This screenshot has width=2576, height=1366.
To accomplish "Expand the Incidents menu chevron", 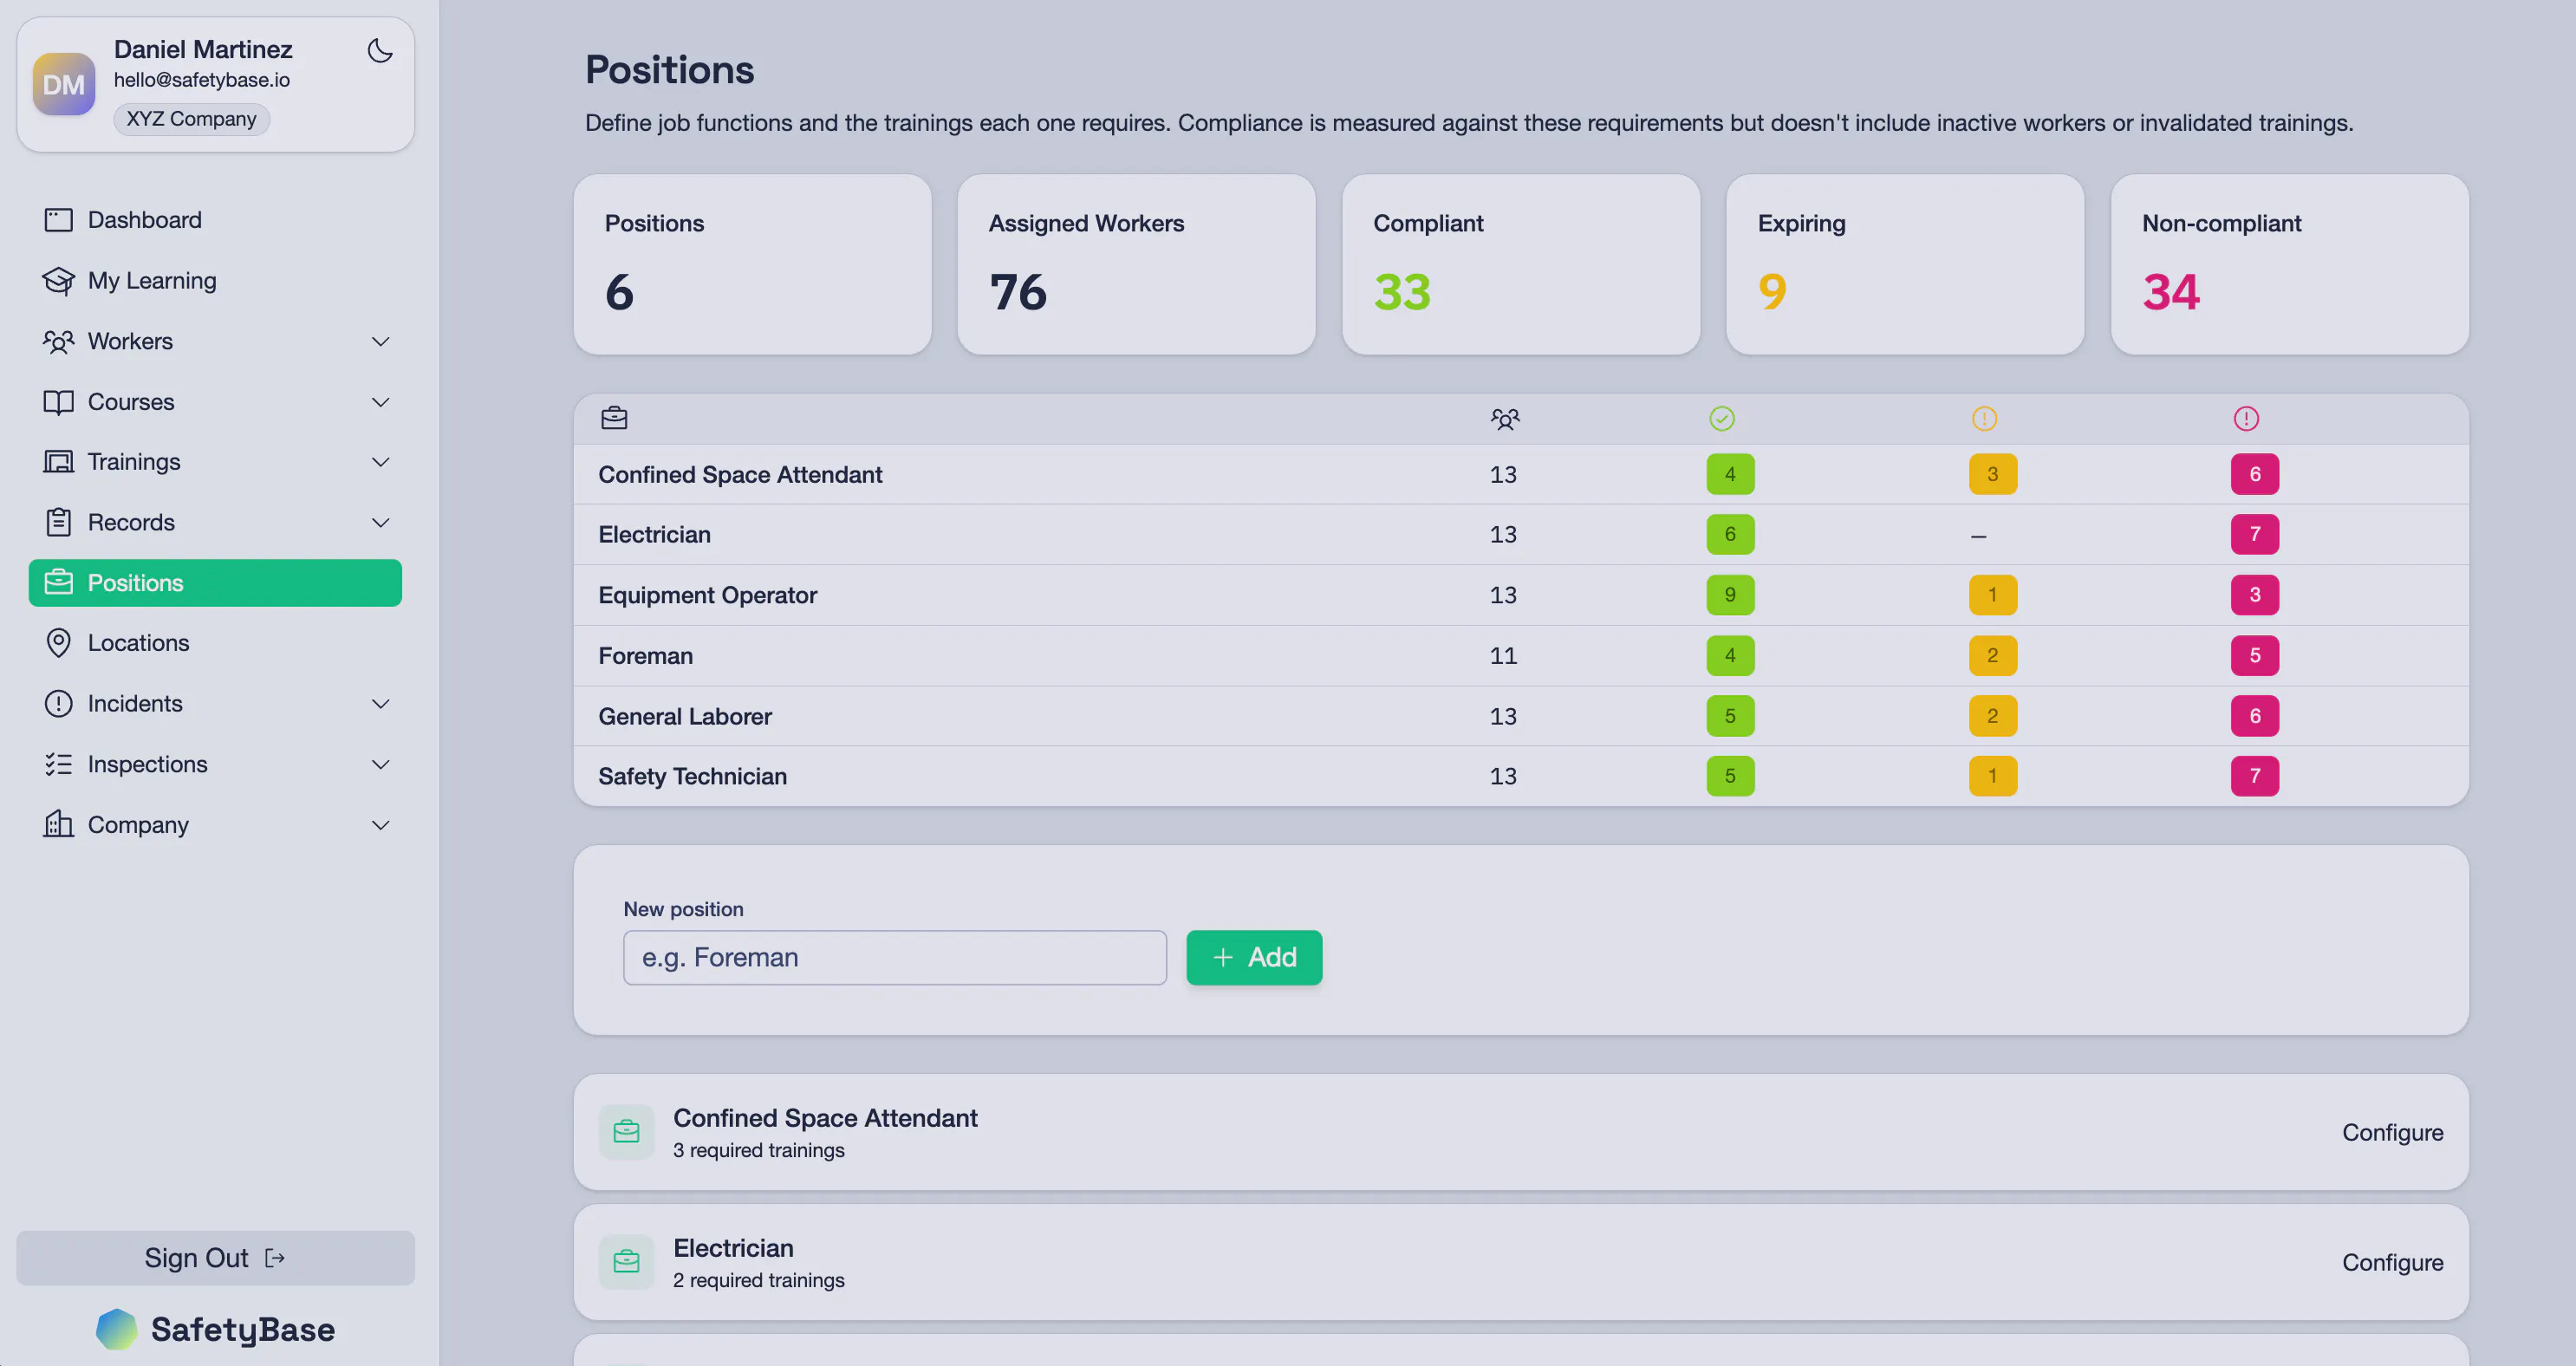I will (x=380, y=704).
